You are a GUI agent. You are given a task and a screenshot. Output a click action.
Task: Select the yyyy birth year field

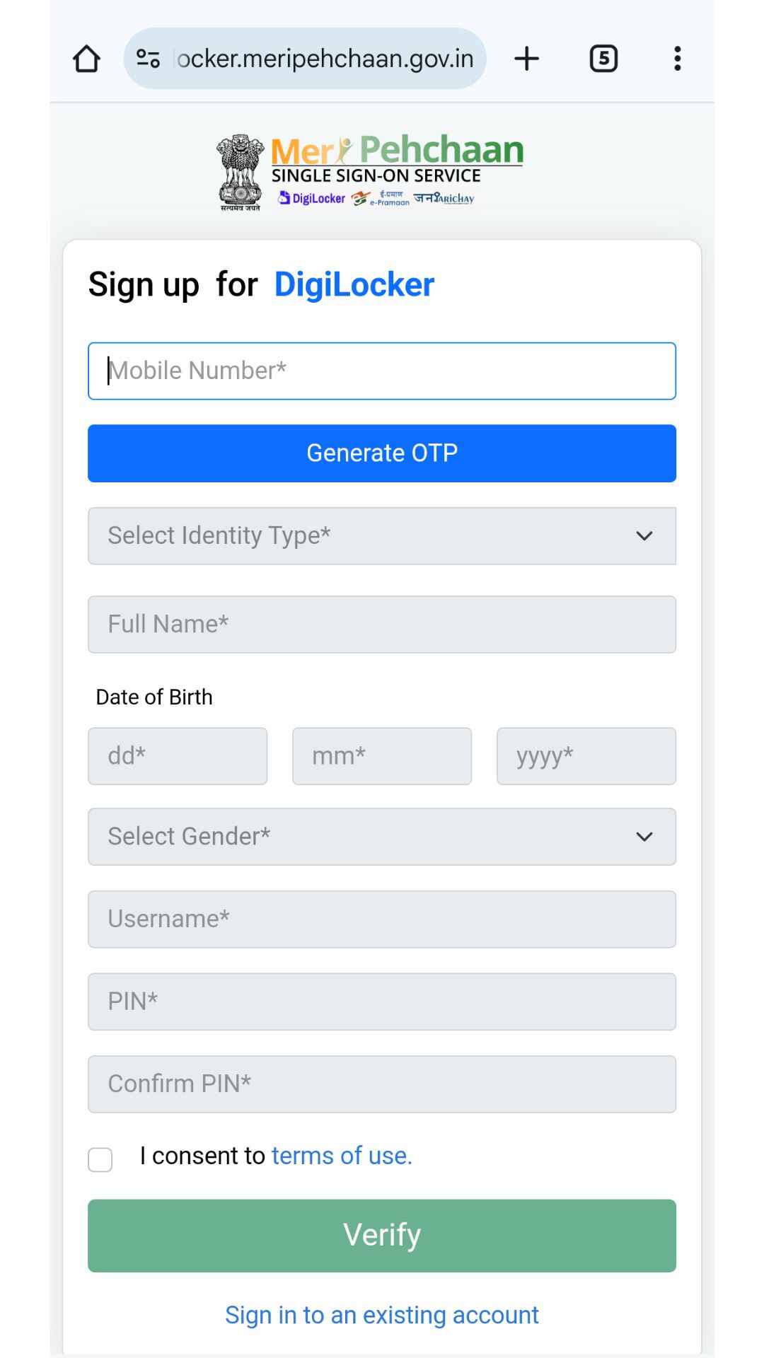(x=586, y=756)
